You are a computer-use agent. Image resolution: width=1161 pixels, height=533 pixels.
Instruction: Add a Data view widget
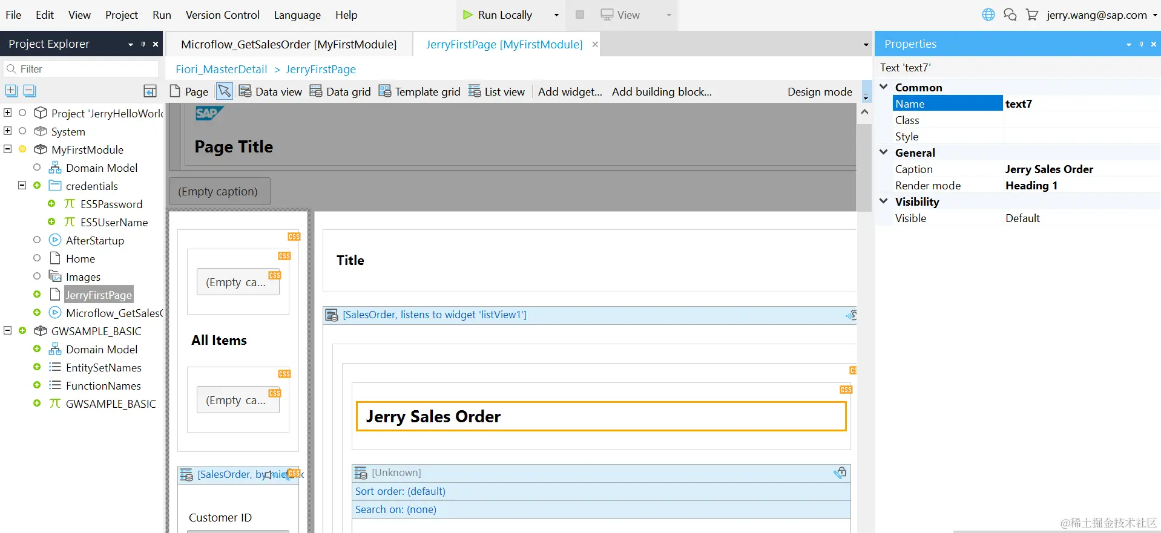click(x=271, y=91)
